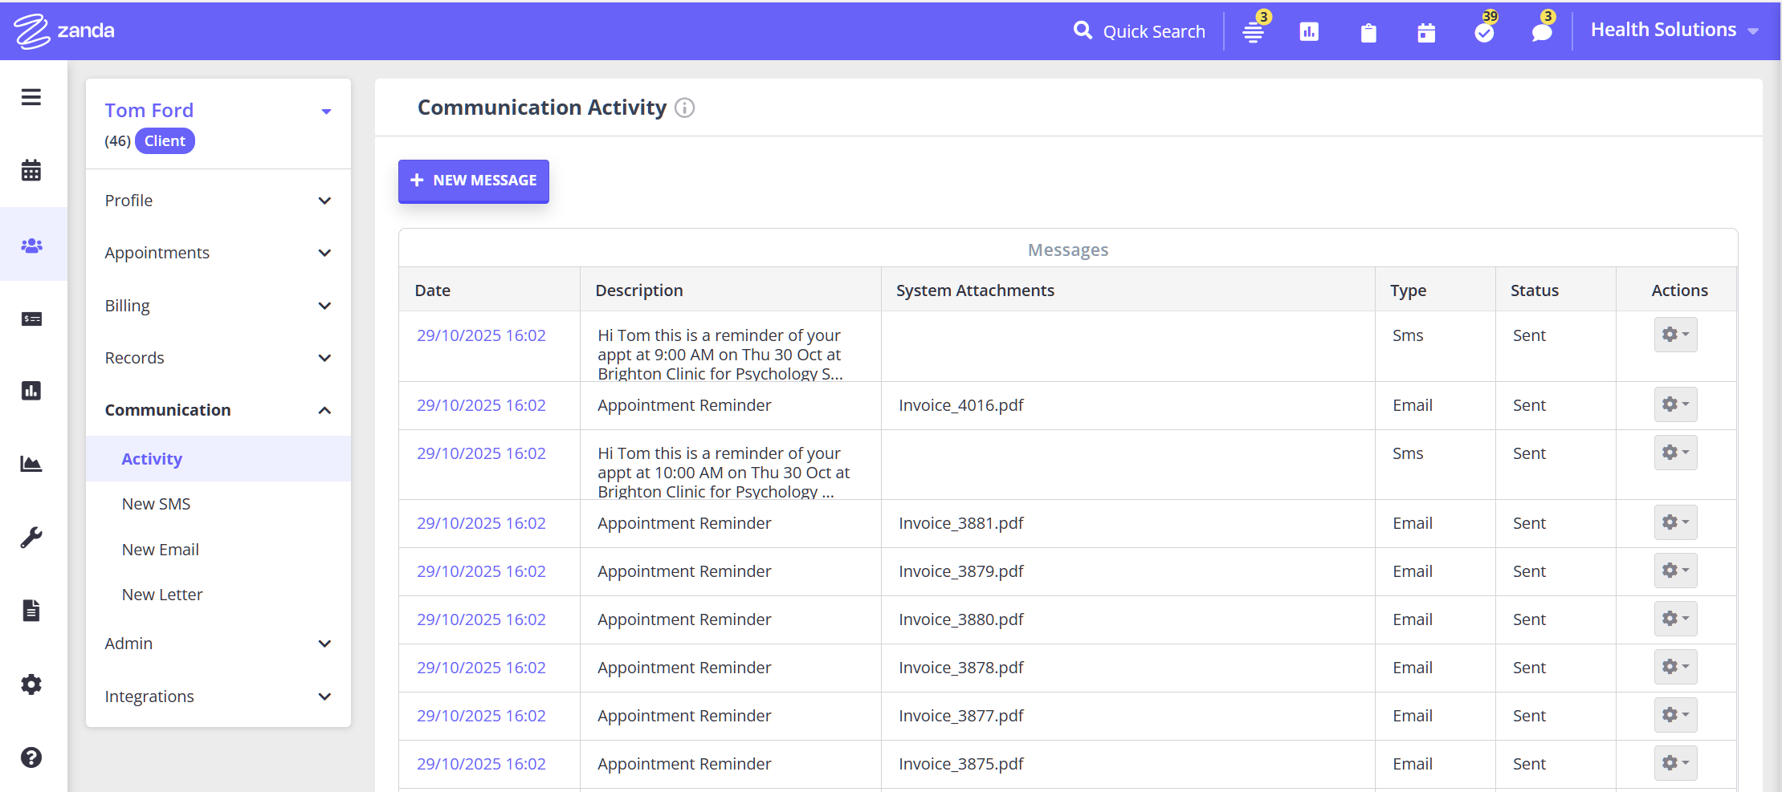The image size is (1782, 792).
Task: Open the first 29/10/2025 16:02 message link
Action: (x=481, y=335)
